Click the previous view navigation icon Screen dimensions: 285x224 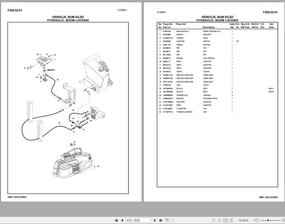[167, 220]
